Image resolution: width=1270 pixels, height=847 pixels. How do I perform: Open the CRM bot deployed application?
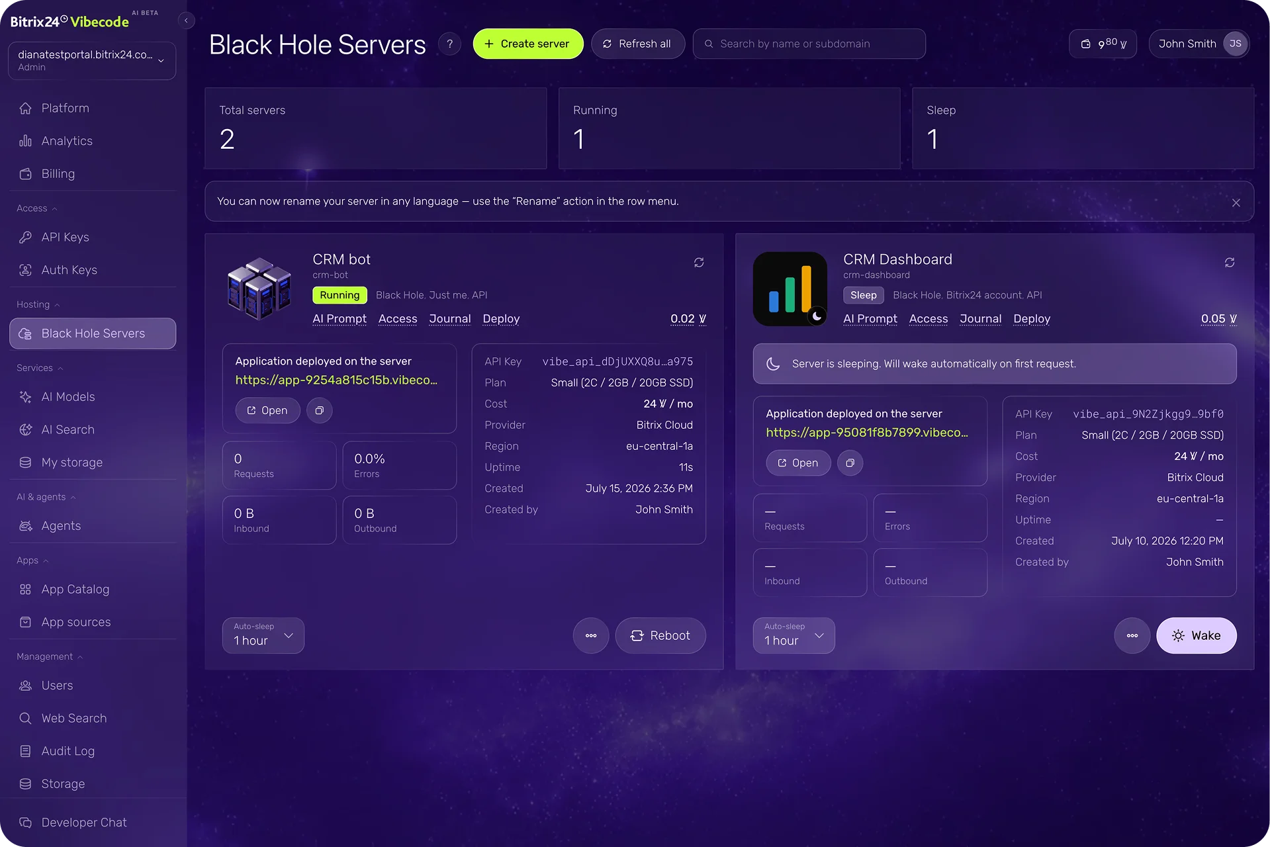click(268, 410)
